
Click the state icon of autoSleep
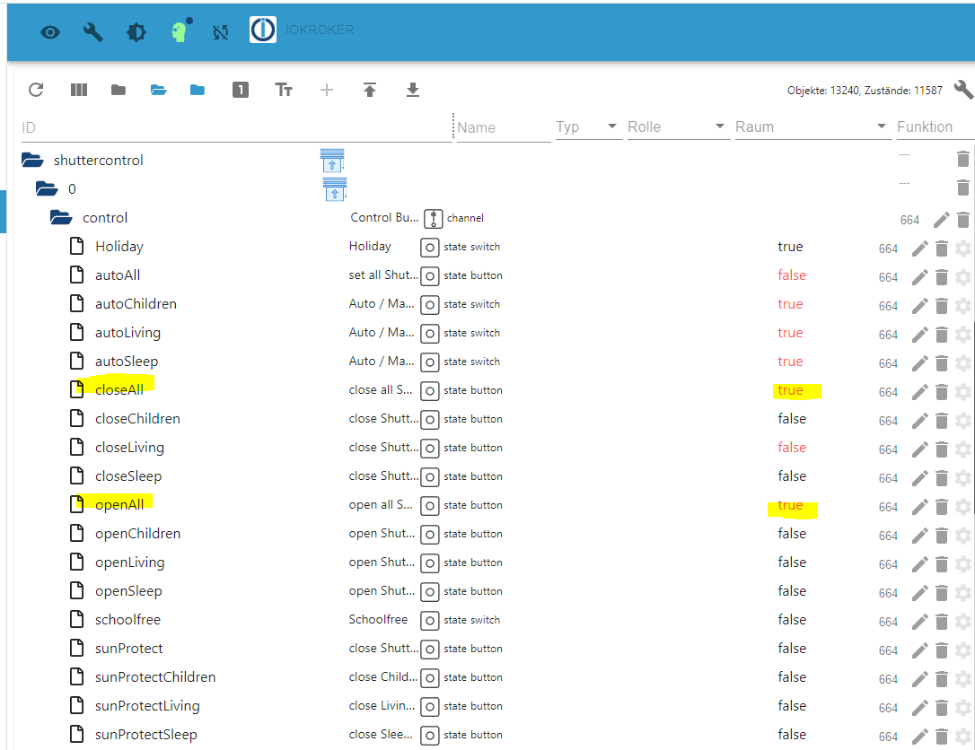(430, 362)
